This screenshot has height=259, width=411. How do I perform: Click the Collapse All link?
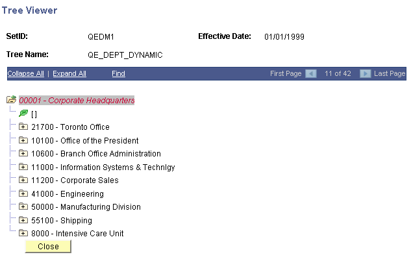(26, 73)
